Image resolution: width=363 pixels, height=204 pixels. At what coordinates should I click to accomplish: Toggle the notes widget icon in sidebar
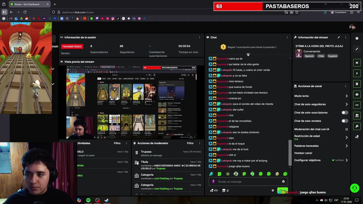pos(357,84)
